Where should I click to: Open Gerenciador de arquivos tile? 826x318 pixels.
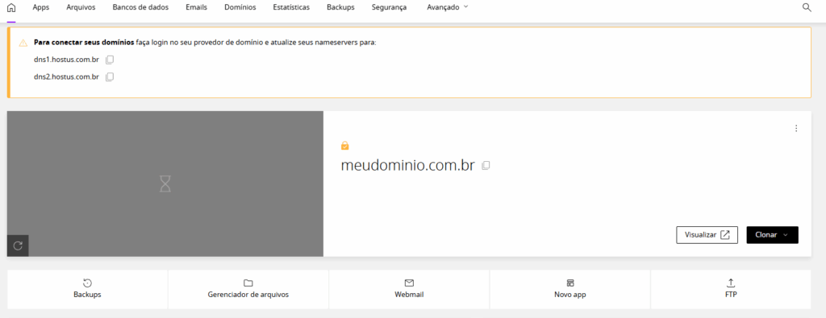[x=248, y=289]
